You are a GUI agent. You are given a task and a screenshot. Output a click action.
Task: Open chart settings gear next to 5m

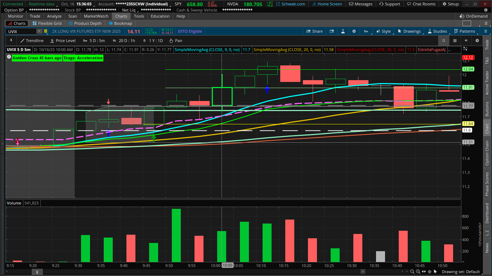[354, 31]
